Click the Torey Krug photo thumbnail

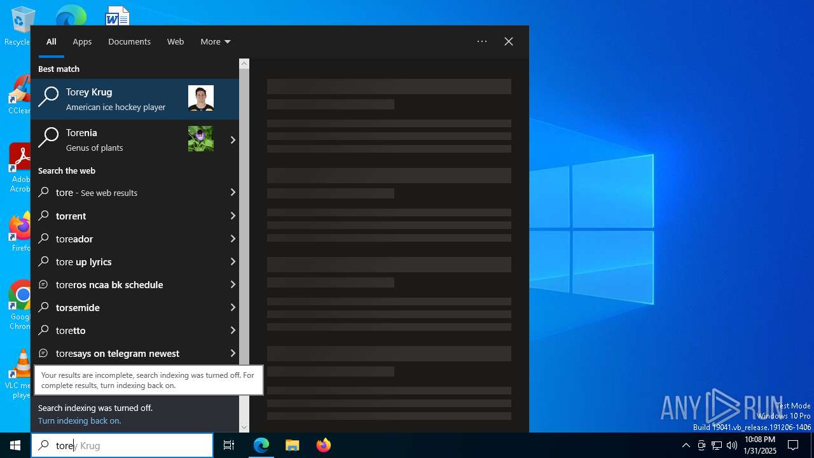[x=201, y=98]
